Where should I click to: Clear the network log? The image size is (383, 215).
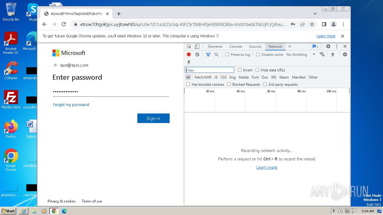(197, 54)
